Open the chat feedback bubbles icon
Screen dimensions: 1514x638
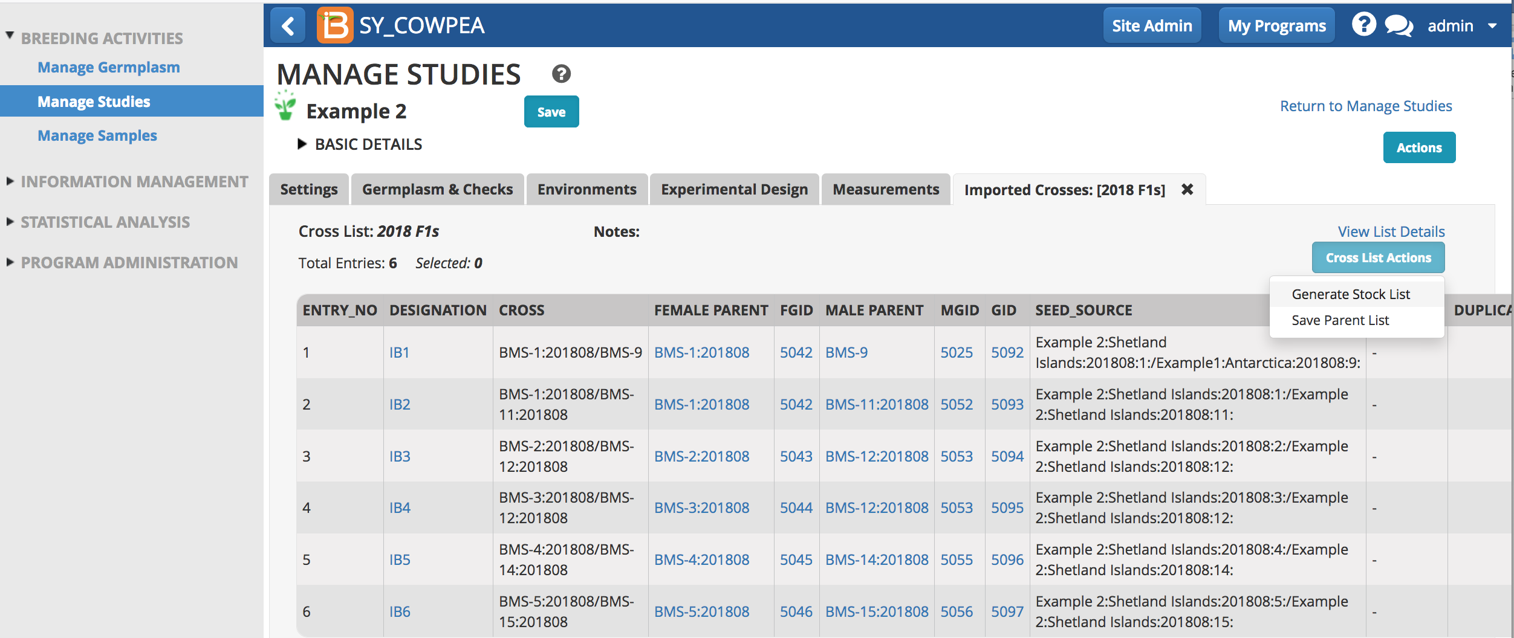(x=1399, y=25)
